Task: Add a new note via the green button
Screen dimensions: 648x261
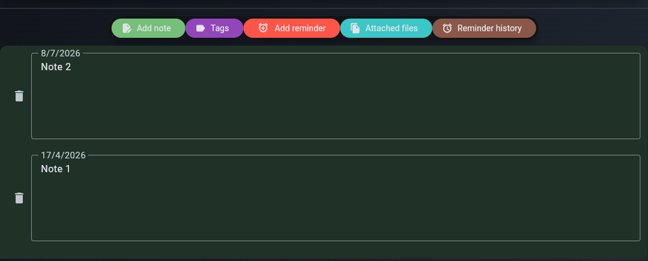Action: tap(148, 28)
